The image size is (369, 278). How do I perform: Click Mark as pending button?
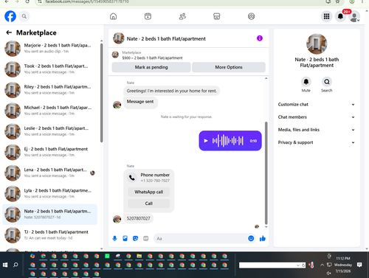(x=151, y=67)
